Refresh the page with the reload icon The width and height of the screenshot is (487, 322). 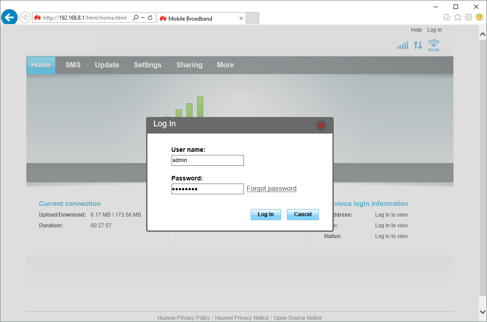149,18
